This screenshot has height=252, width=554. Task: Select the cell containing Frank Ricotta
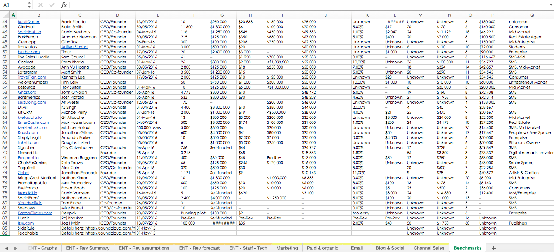[x=80, y=22]
